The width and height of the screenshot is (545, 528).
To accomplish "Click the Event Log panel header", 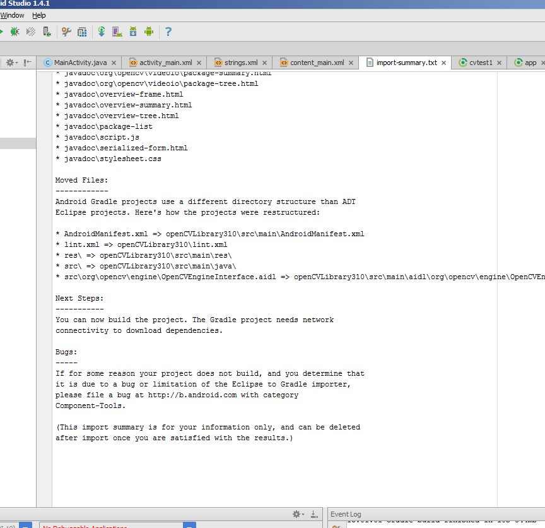I will point(346,514).
